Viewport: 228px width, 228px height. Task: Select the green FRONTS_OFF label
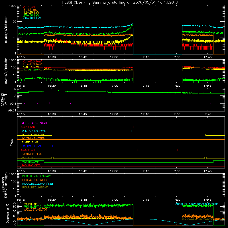(x=30, y=162)
